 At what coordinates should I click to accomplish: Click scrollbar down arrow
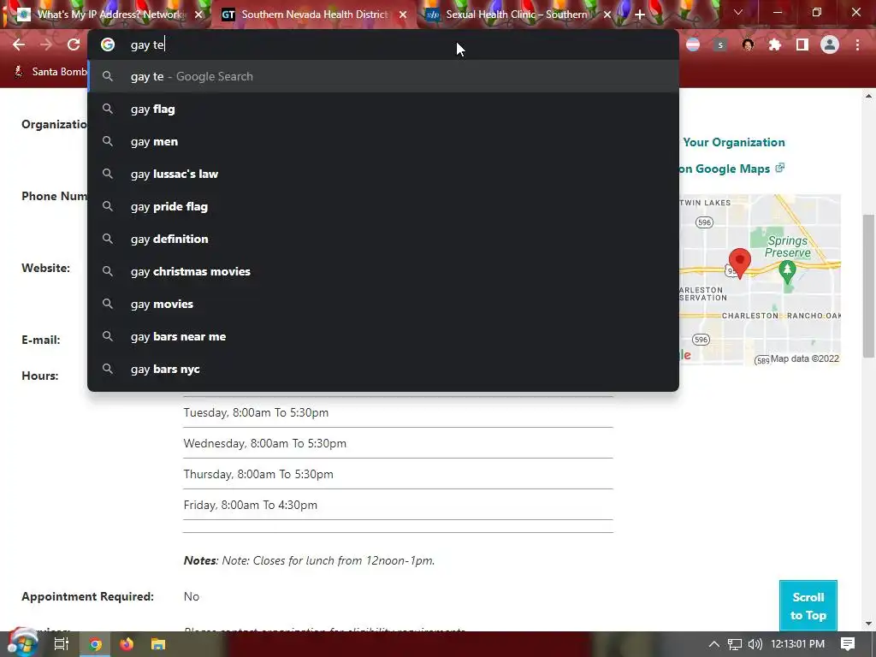point(868,624)
